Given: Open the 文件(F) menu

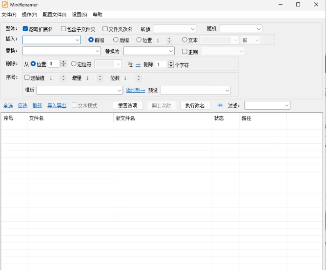Looking at the screenshot, I should point(9,15).
